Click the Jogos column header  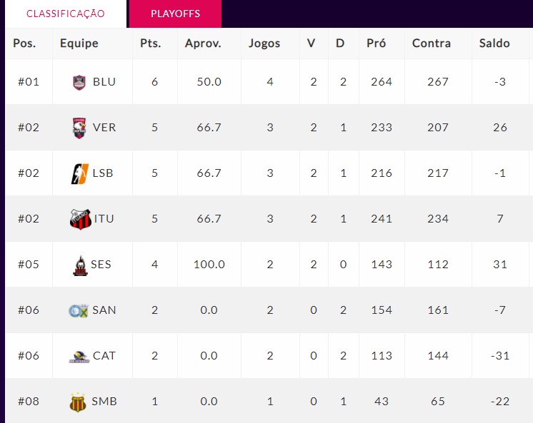click(x=264, y=43)
